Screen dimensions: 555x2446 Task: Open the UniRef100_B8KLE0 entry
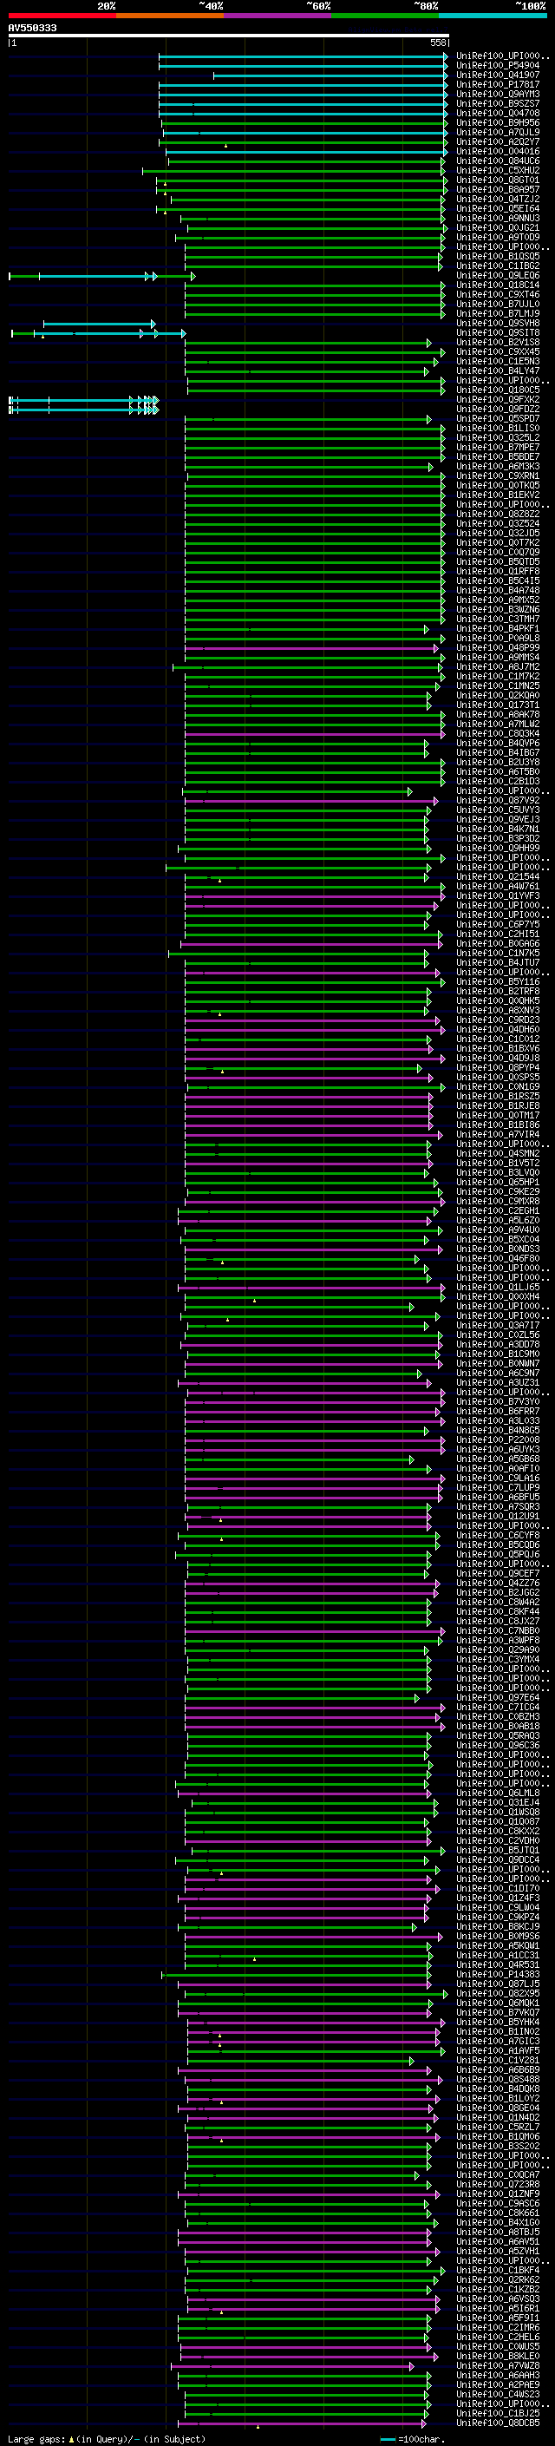497,2356
